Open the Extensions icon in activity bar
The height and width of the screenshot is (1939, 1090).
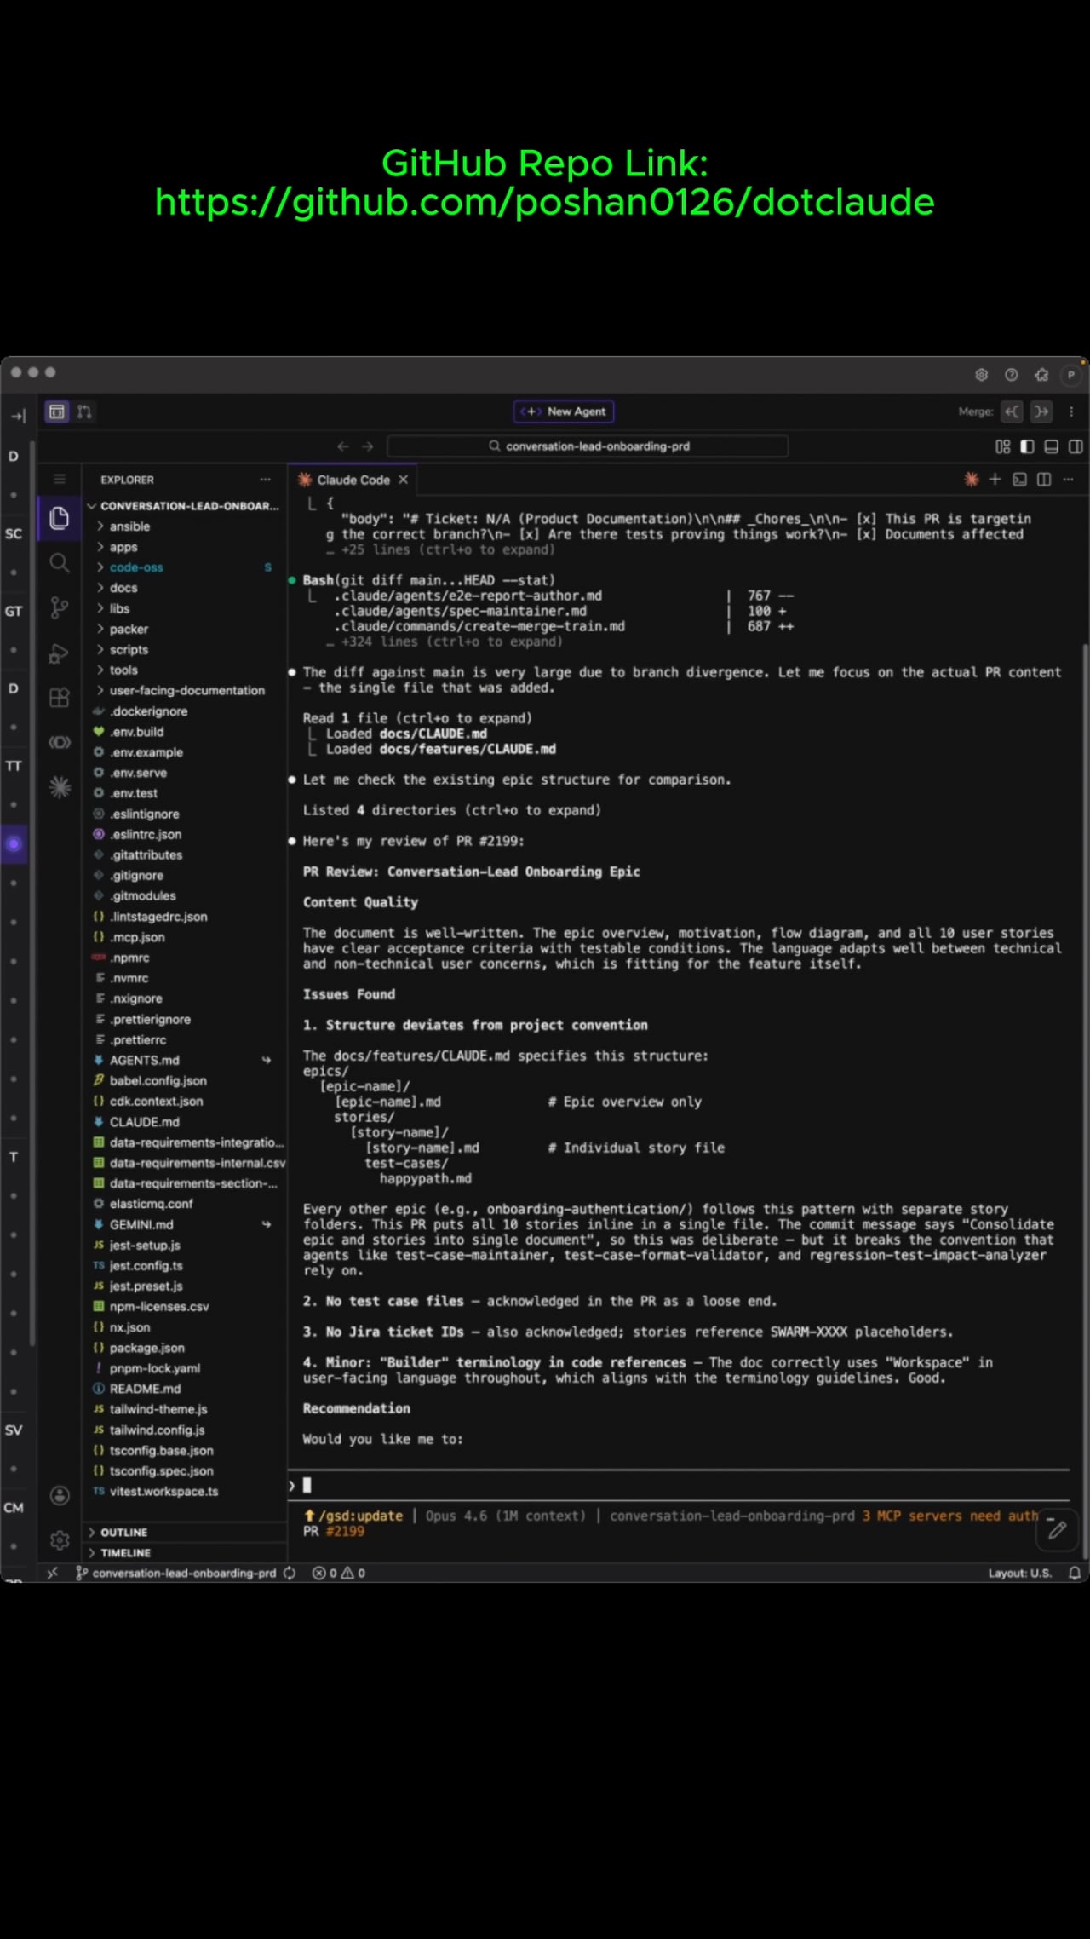(60, 698)
